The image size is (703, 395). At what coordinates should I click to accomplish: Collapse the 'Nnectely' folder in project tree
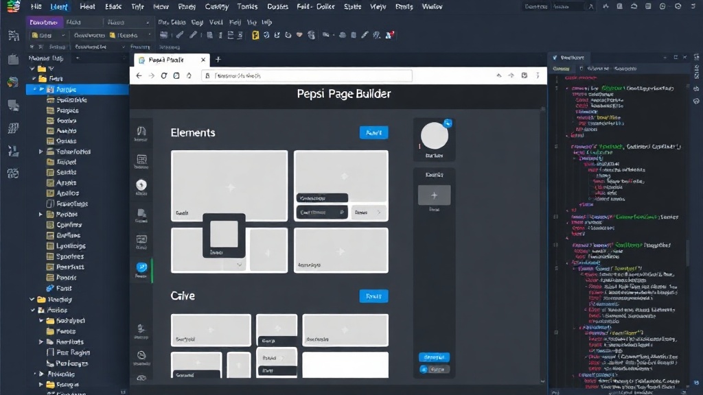pyautogui.click(x=32, y=300)
